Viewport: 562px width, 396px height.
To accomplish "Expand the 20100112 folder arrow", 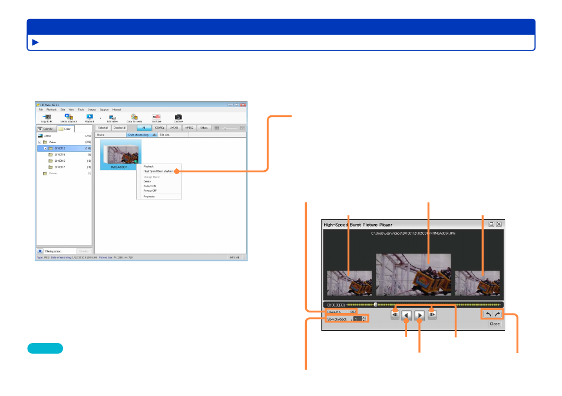I will 45,148.
